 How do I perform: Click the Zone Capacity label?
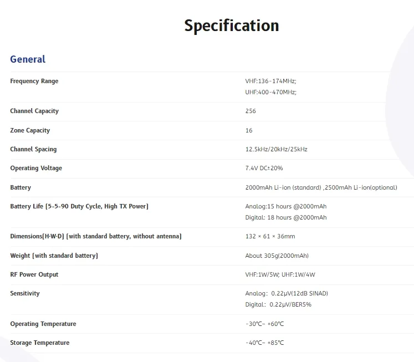point(30,130)
